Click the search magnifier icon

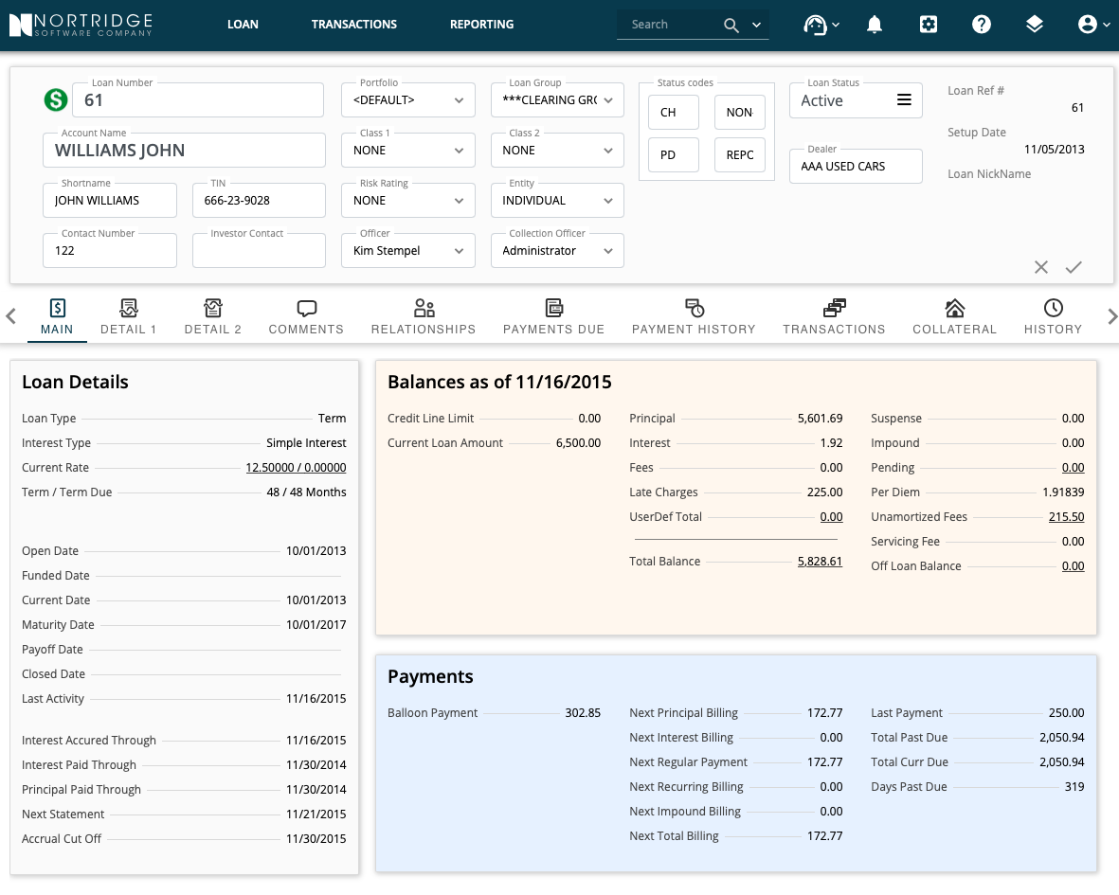(x=730, y=24)
